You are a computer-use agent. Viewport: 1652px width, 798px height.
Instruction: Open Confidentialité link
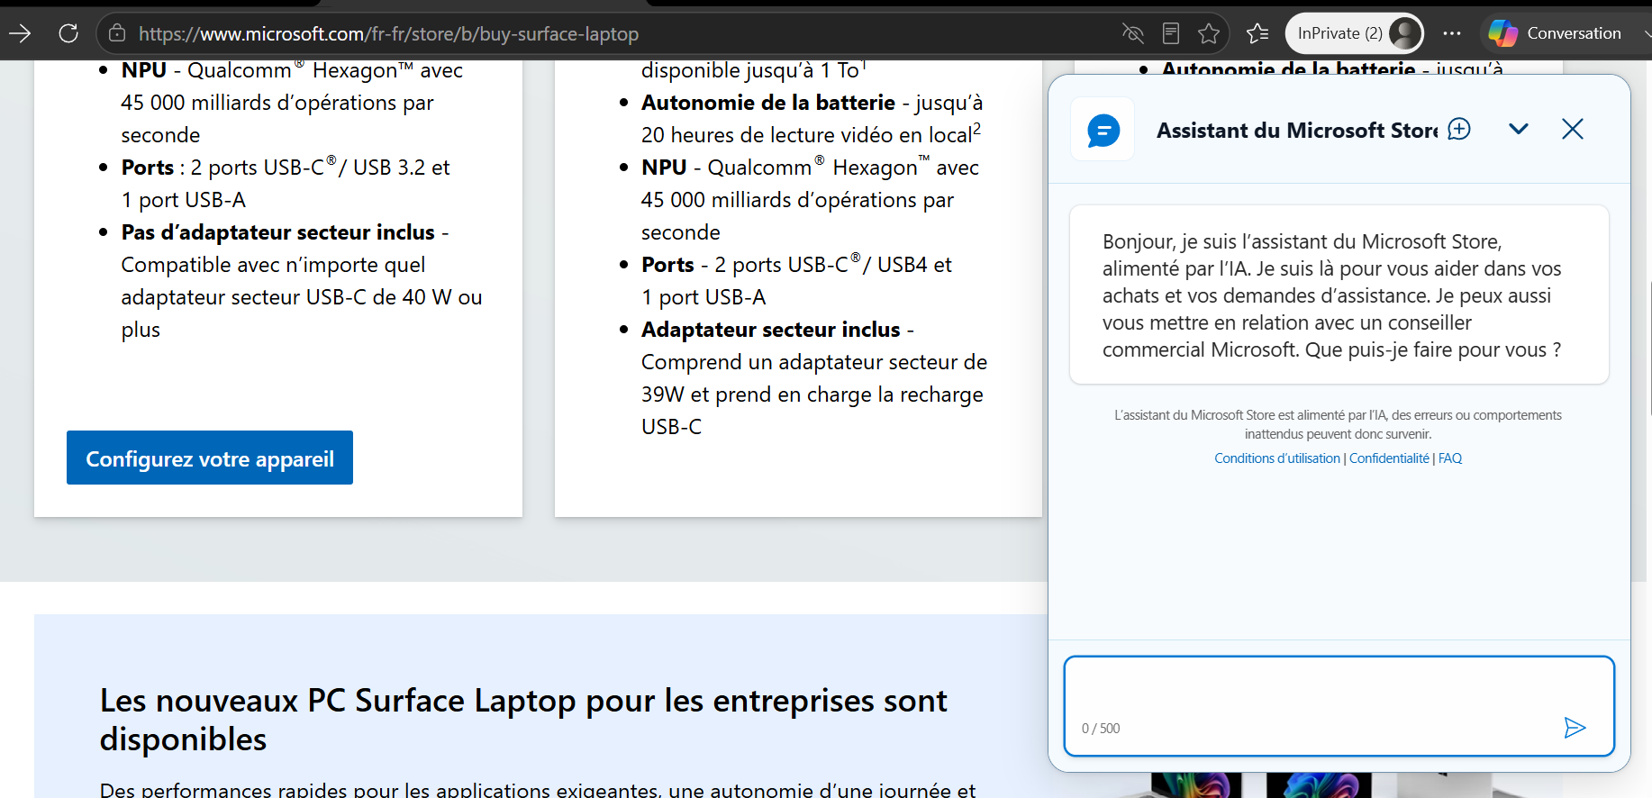pyautogui.click(x=1389, y=458)
